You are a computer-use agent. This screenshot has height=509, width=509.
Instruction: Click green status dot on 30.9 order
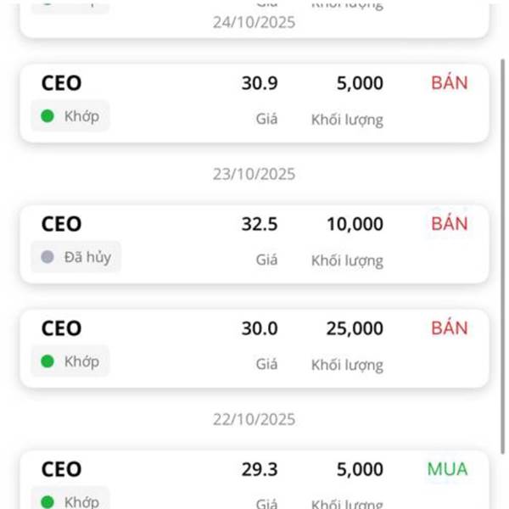click(x=48, y=116)
